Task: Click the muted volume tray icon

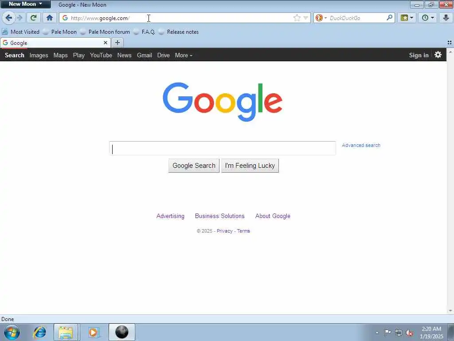Action: pyautogui.click(x=409, y=333)
